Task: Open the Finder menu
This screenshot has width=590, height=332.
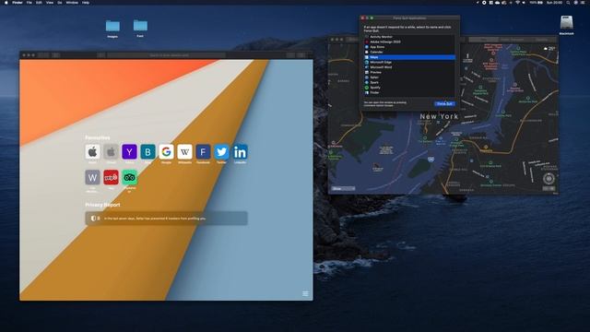Action: point(17,3)
